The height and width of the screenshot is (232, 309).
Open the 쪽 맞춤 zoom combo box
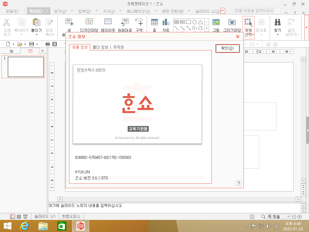279,217
